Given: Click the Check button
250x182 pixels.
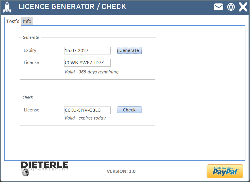Looking at the screenshot, I should pyautogui.click(x=129, y=110).
